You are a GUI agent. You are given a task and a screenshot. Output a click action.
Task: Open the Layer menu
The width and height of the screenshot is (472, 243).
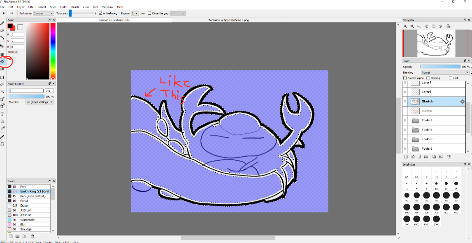[21, 7]
